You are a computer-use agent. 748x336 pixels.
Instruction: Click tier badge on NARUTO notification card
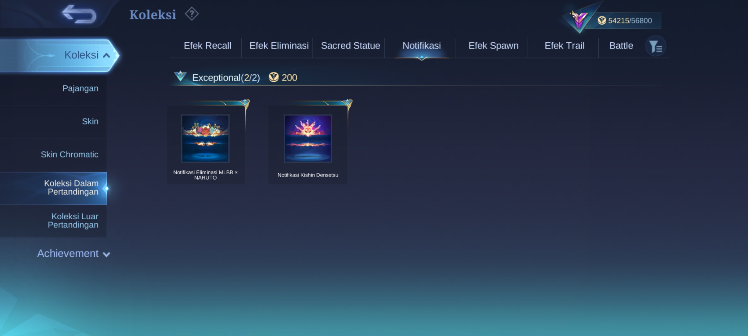(x=245, y=102)
